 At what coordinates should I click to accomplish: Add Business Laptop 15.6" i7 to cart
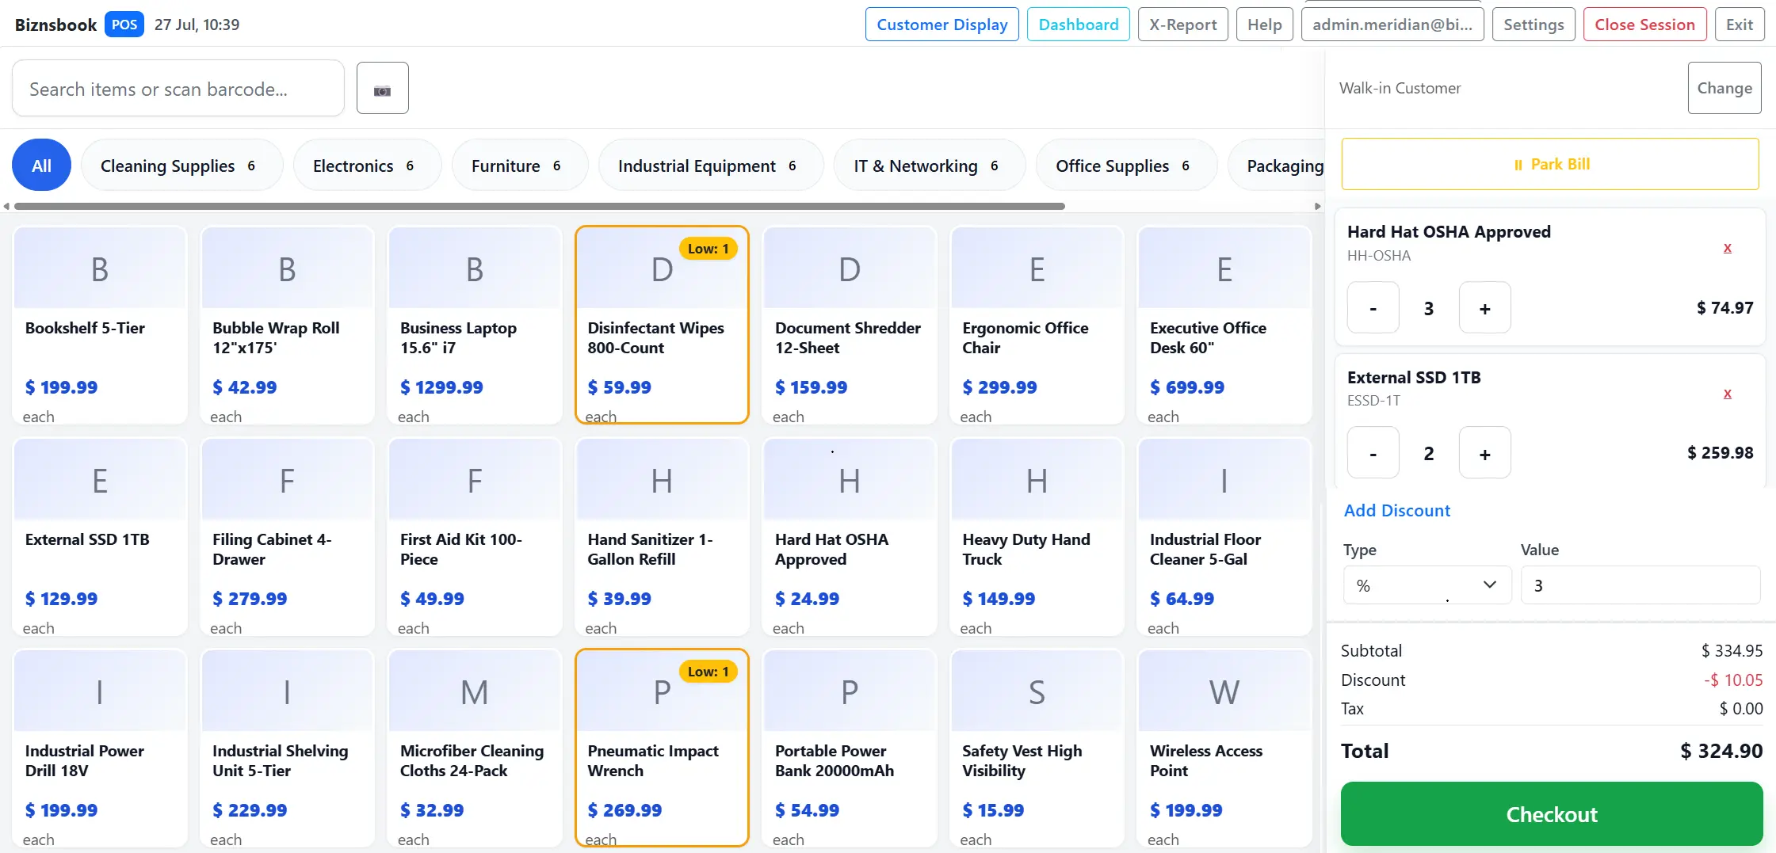475,326
